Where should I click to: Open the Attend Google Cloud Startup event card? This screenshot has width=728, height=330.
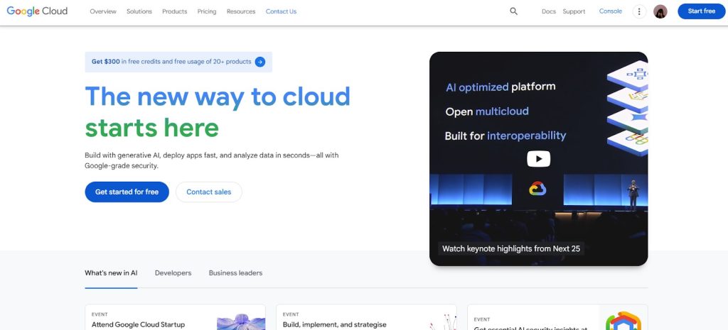175,317
